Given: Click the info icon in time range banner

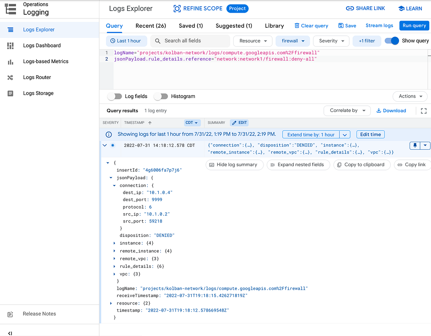Looking at the screenshot, I should click(x=109, y=134).
